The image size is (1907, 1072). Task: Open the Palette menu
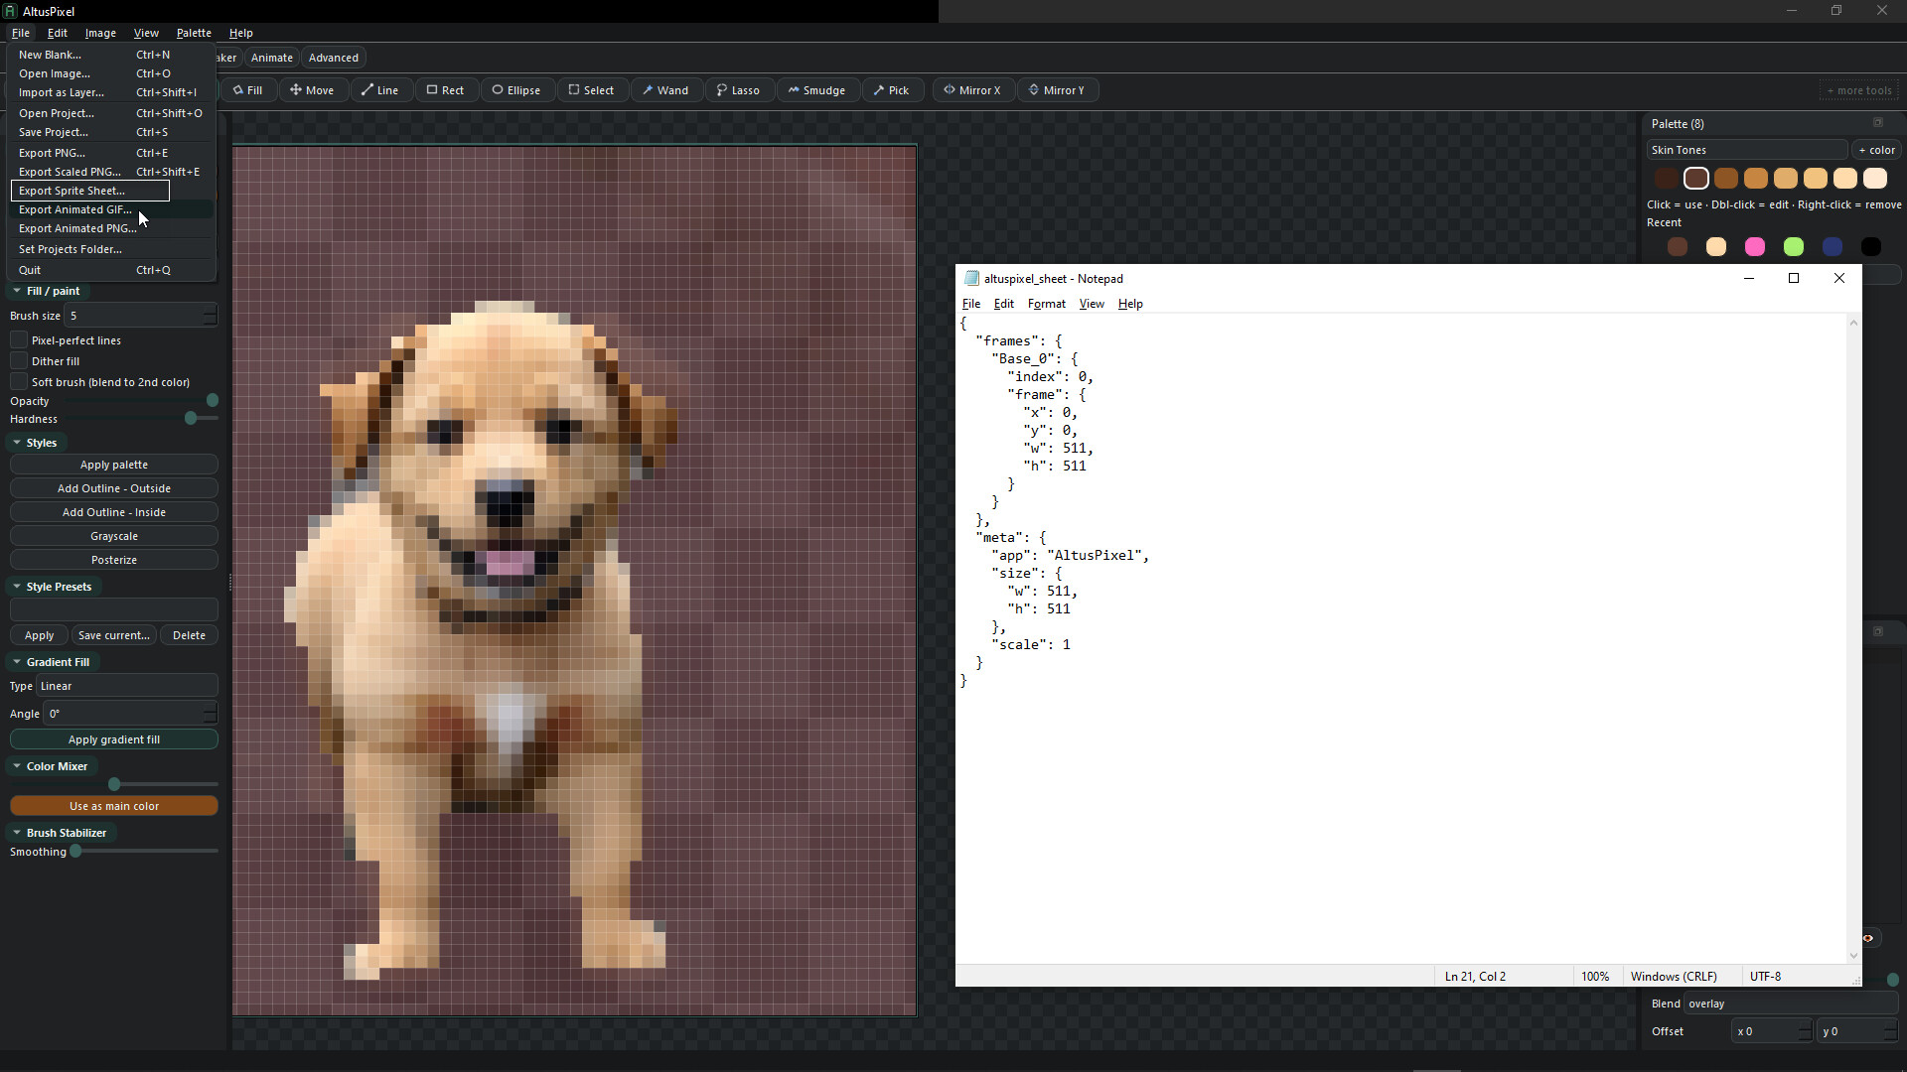coord(193,33)
